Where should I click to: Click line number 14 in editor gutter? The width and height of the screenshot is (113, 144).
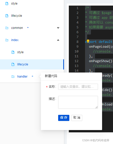click(x=76, y=71)
